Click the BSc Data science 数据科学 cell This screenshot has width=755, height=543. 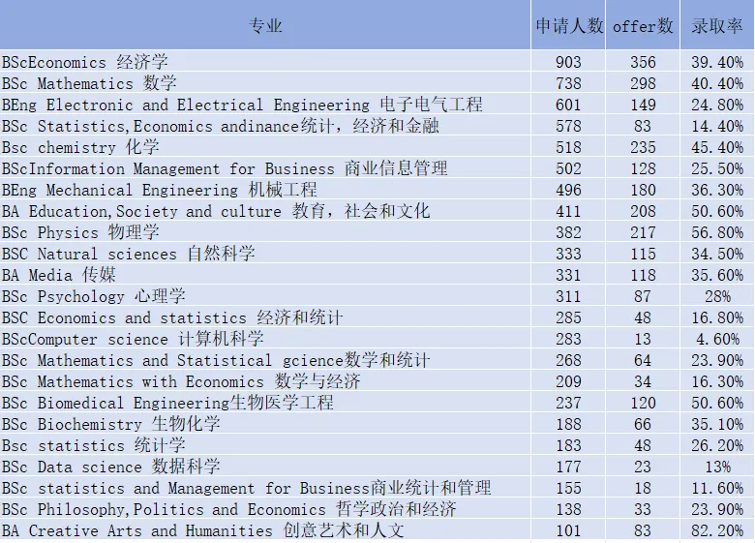coord(265,466)
